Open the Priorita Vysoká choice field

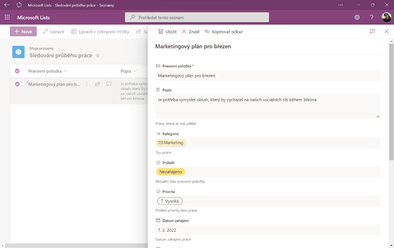(268, 201)
